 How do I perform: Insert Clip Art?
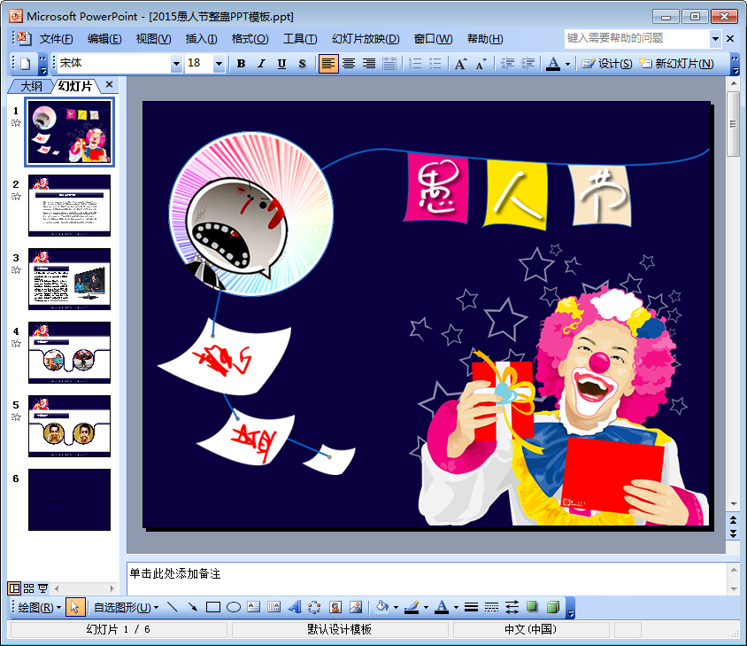click(x=335, y=607)
